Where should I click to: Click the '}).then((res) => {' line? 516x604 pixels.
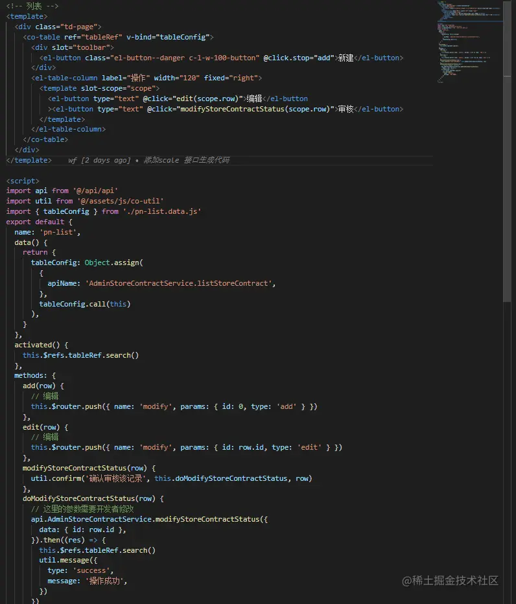[x=68, y=540]
